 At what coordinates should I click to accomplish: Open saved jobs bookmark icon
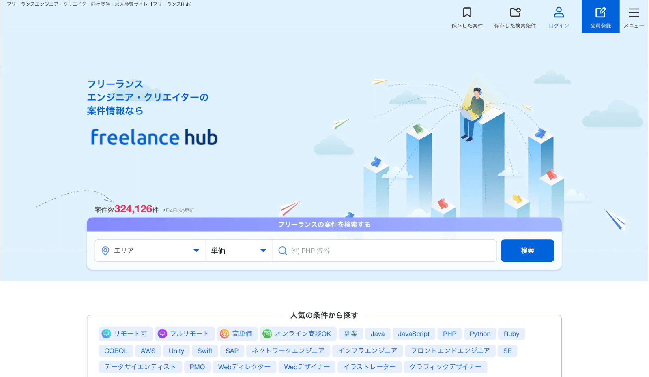click(x=467, y=13)
